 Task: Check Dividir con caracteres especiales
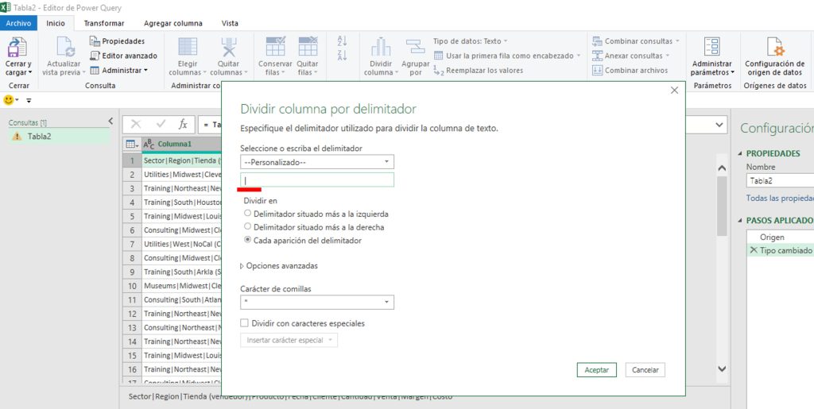coord(245,323)
